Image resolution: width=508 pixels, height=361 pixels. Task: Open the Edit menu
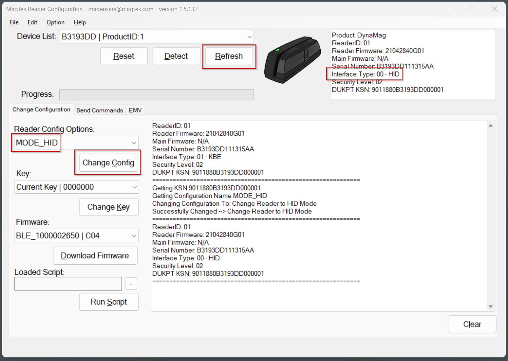coord(32,22)
